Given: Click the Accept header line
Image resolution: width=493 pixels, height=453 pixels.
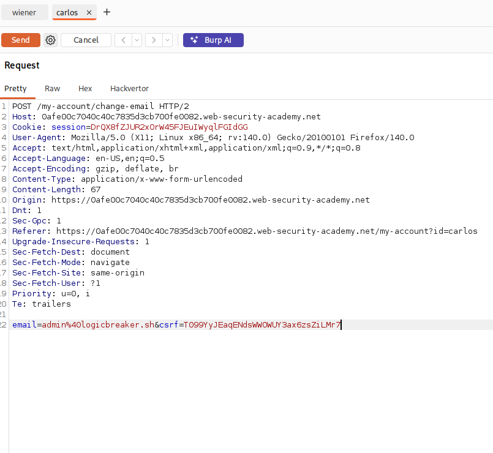Looking at the screenshot, I should 186,148.
